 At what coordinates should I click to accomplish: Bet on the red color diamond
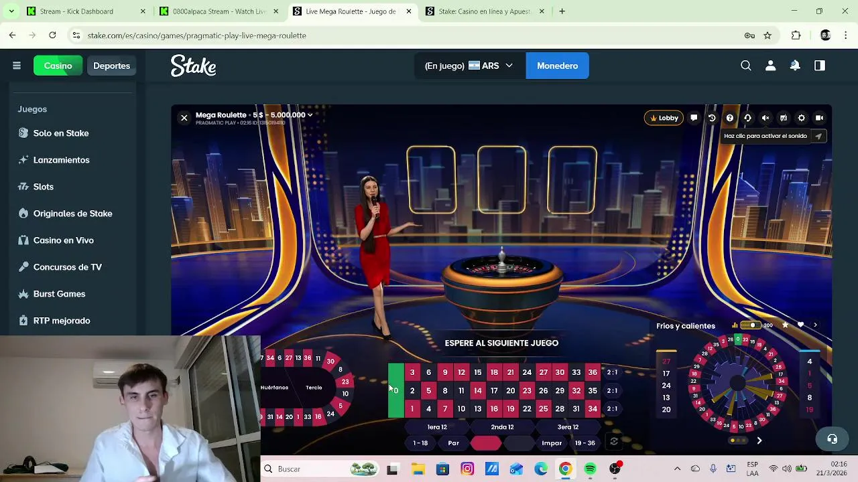click(x=486, y=443)
